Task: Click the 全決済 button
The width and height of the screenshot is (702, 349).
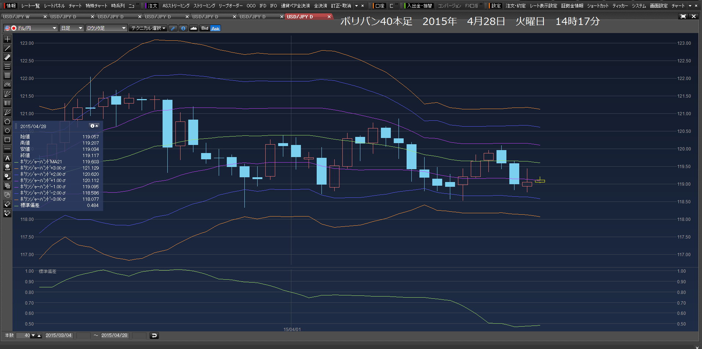Action: click(320, 6)
